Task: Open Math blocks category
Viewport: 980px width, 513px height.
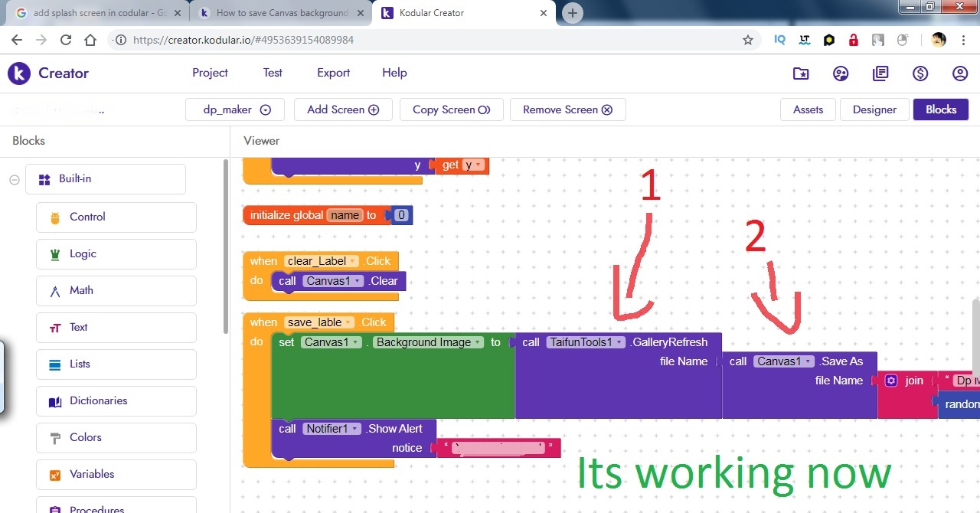Action: (x=116, y=290)
